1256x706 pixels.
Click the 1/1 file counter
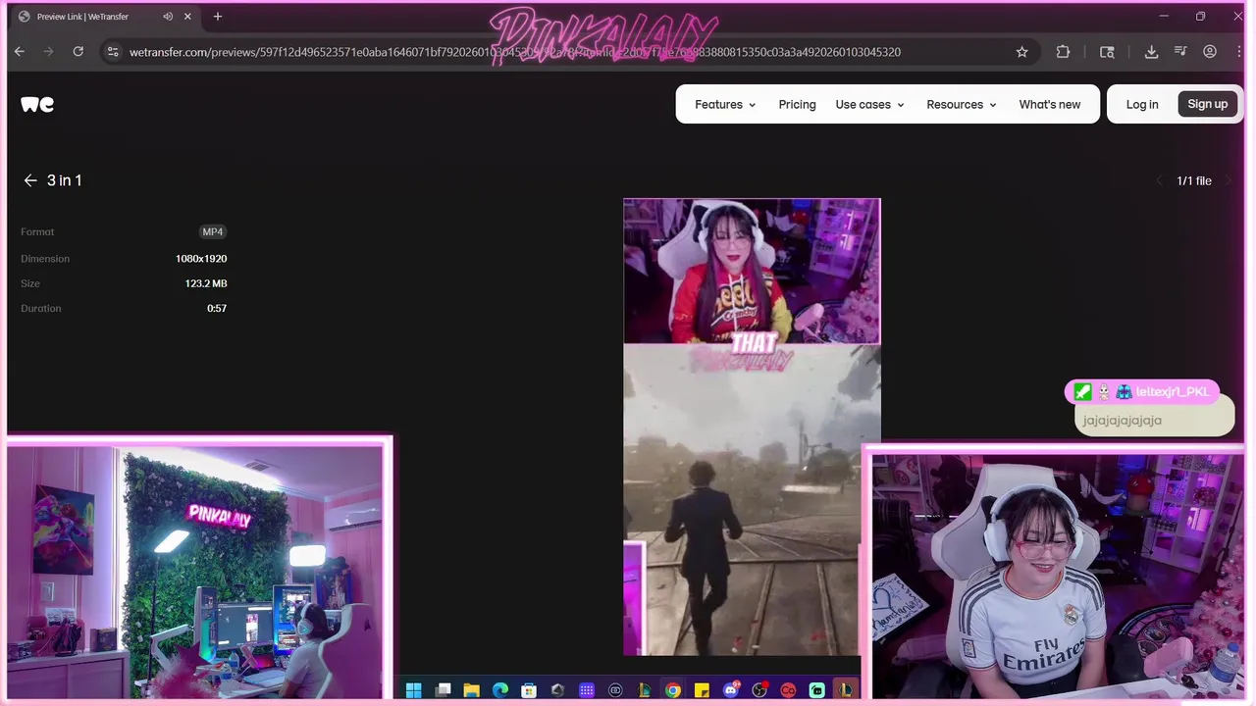(1194, 180)
